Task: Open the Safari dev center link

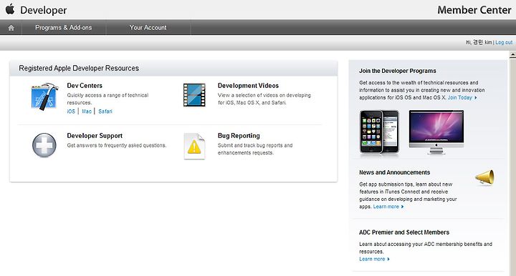Action: (x=105, y=112)
